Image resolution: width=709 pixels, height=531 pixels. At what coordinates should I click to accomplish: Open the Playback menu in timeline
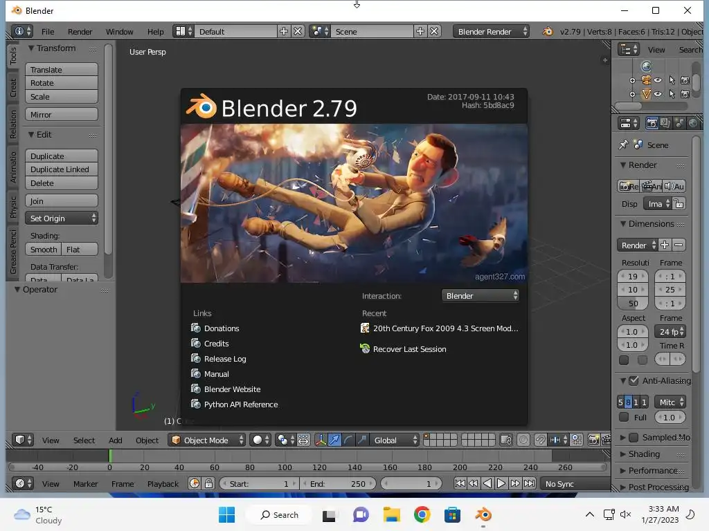pyautogui.click(x=163, y=483)
